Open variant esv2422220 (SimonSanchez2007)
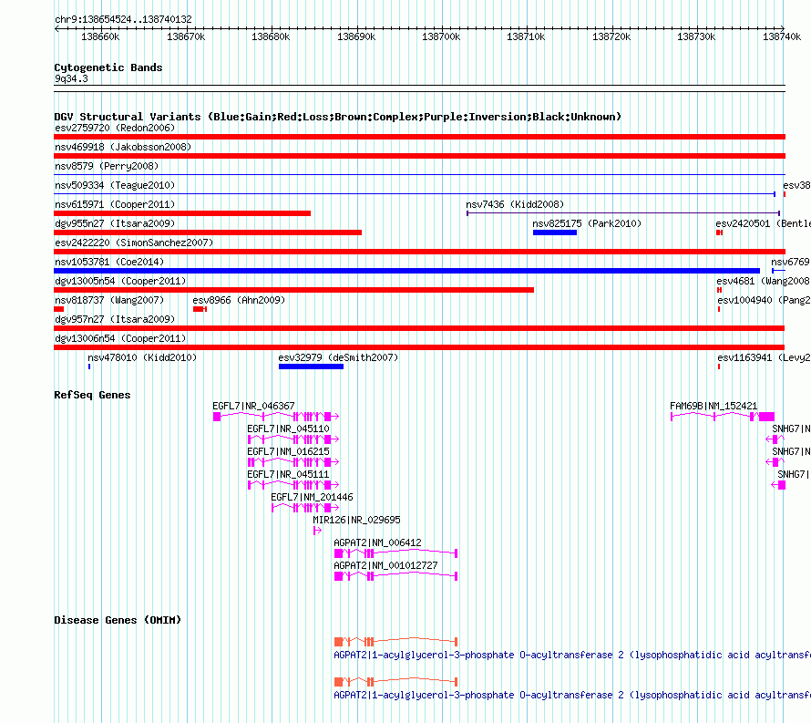 click(x=419, y=252)
